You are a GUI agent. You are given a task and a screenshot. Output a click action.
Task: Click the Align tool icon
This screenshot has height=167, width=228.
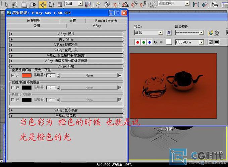tap(205, 4)
